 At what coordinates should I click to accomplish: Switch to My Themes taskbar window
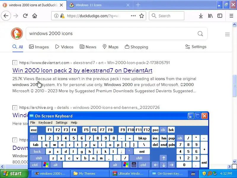tap(90, 174)
